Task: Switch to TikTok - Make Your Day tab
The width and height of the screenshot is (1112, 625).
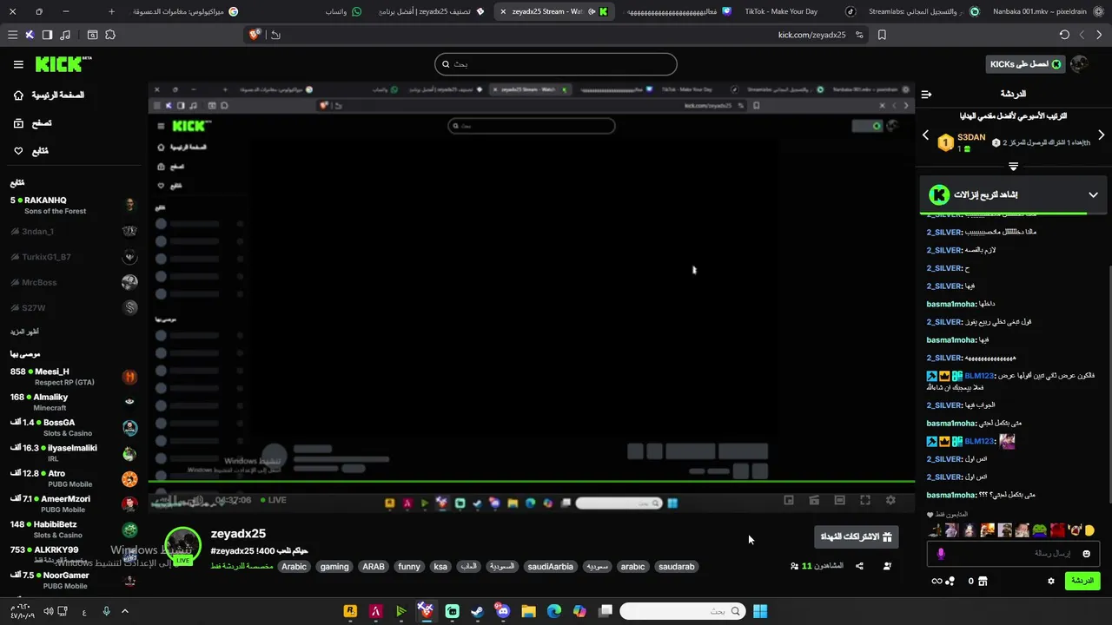Action: click(793, 11)
